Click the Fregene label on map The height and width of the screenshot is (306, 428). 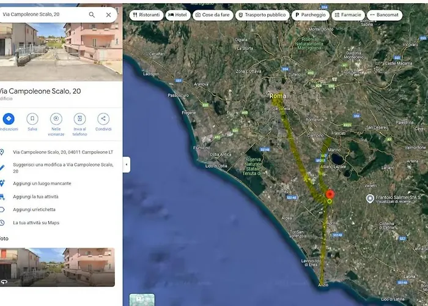[x=188, y=113]
